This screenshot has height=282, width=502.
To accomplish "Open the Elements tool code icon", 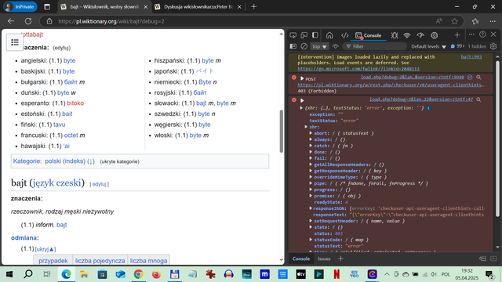I will coord(344,35).
